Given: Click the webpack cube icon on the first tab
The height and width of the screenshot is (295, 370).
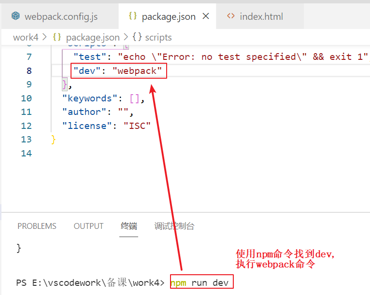Looking at the screenshot, I should coord(16,16).
